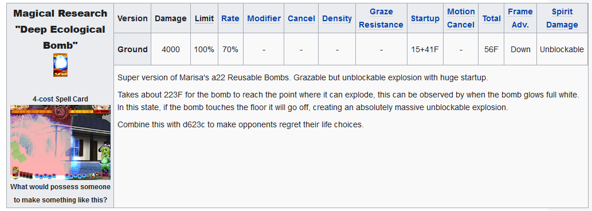Open the spell card gameplay screenshot thumbnail
Image resolution: width=592 pixels, height=211 pixels.
point(60,142)
